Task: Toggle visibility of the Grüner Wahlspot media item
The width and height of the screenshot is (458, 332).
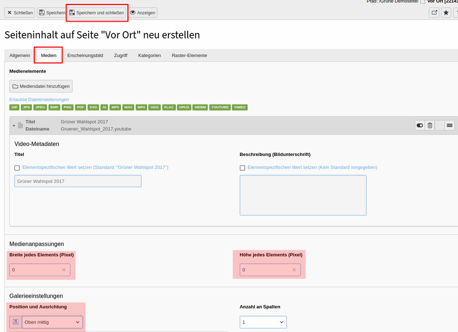Action: pos(420,126)
